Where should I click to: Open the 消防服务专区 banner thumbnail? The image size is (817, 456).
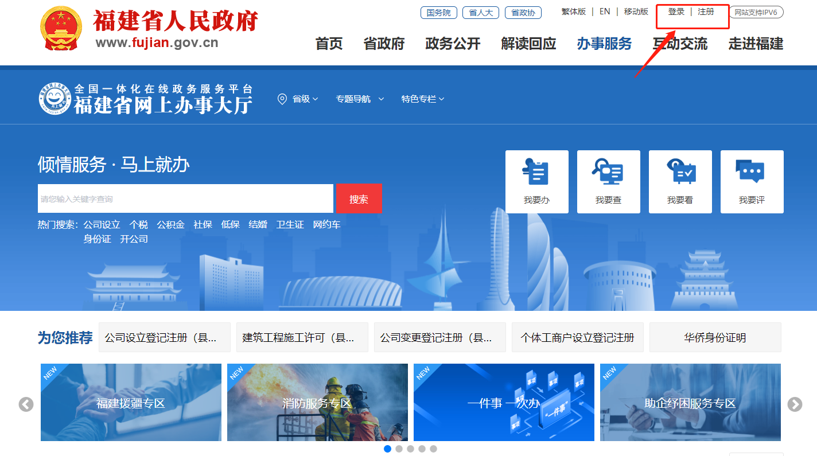coord(317,403)
